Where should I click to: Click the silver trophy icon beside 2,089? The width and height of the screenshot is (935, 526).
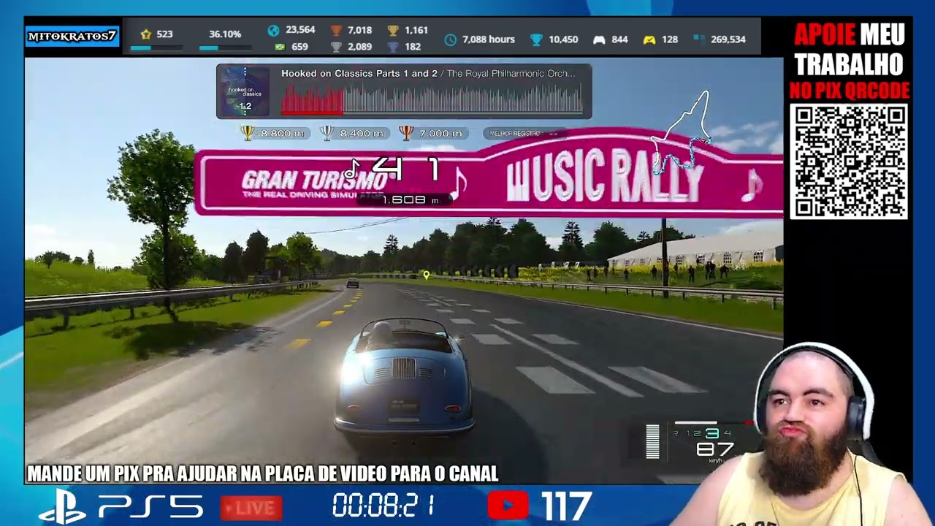[x=336, y=47]
